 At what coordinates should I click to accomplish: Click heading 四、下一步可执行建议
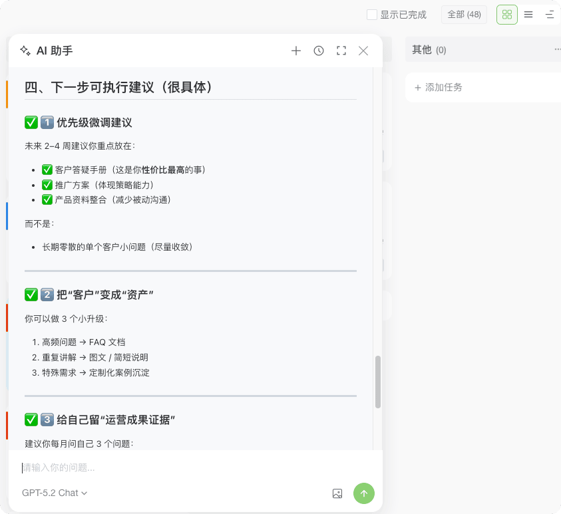(x=118, y=87)
